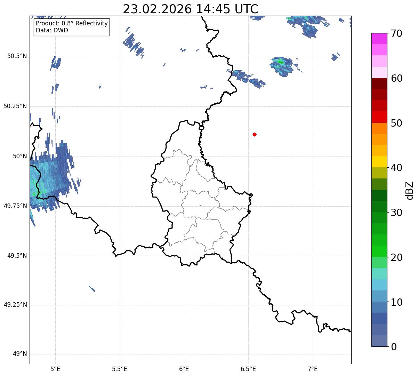Click the colorbar tick label 10

[x=396, y=302]
